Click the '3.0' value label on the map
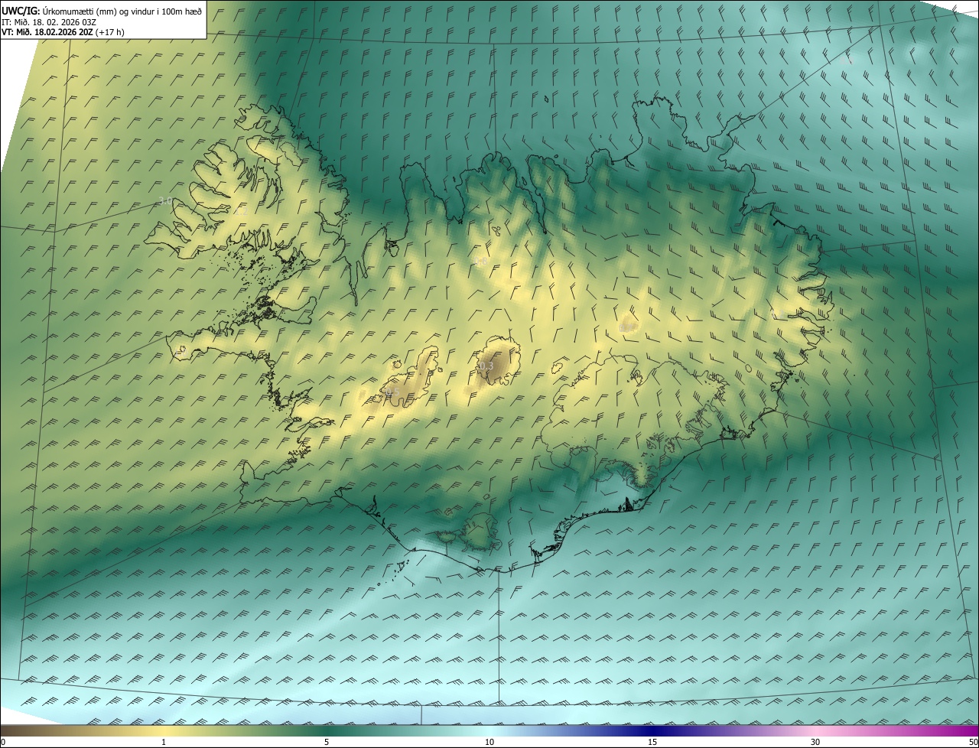979x748 pixels. click(164, 201)
